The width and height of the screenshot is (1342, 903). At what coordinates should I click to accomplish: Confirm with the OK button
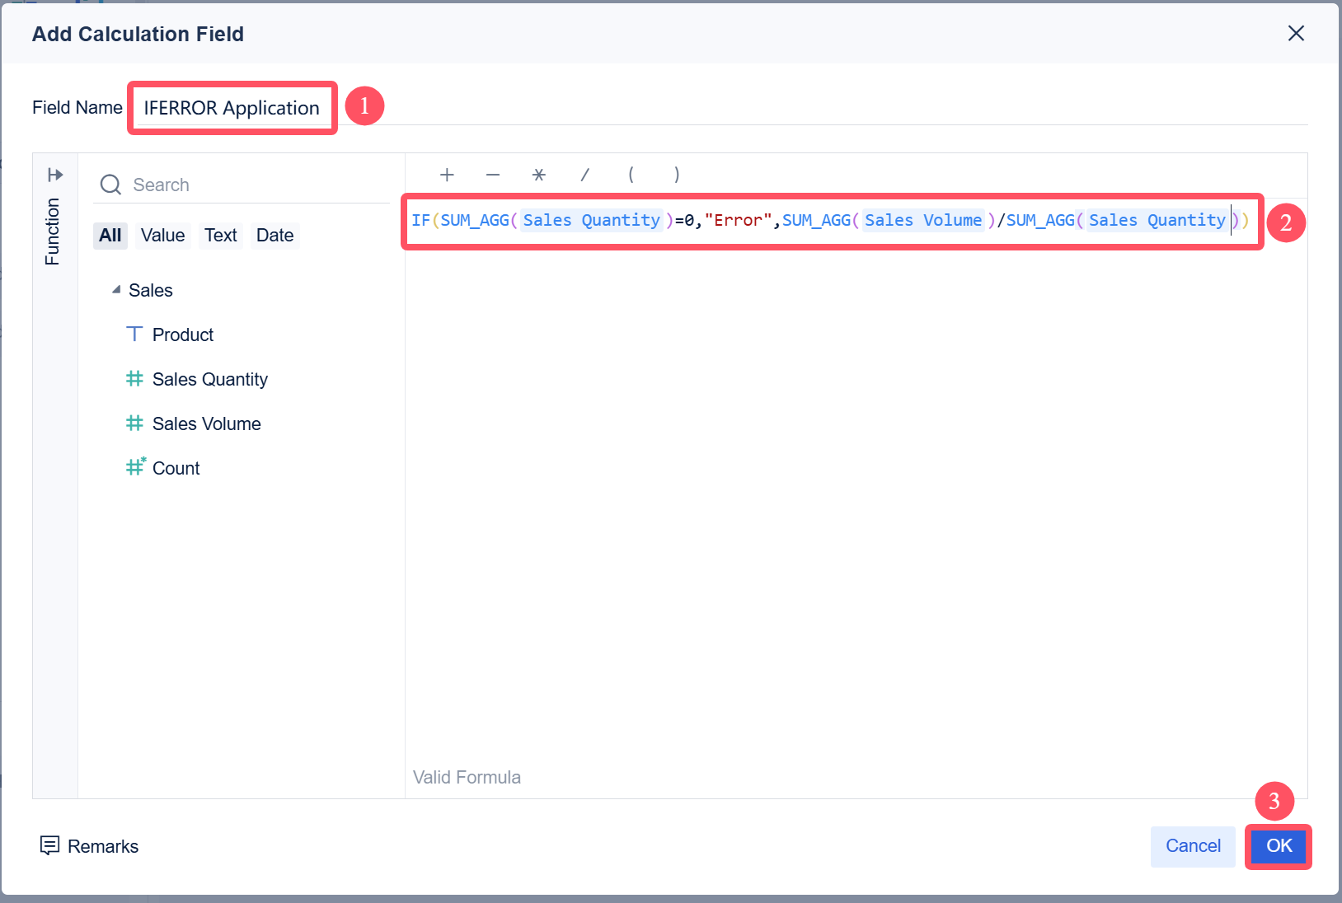tap(1279, 846)
